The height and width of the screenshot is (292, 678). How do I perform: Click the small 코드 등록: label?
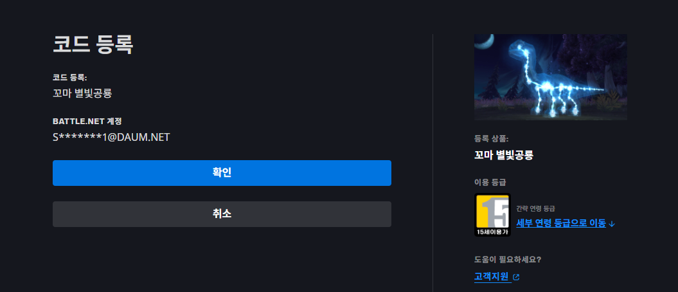coord(70,78)
